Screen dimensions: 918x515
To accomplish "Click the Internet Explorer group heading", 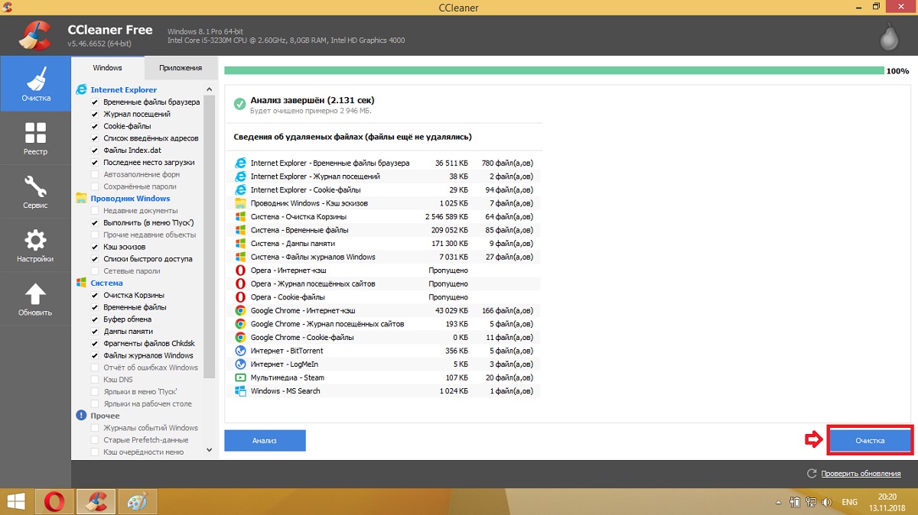I will coord(124,89).
